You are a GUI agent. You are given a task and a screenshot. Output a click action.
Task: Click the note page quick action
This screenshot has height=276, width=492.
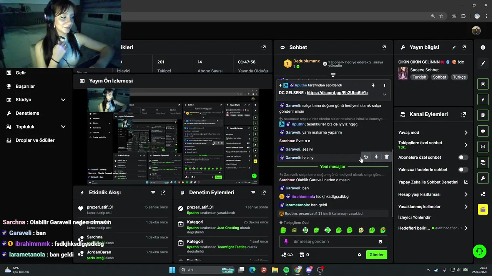483,115
